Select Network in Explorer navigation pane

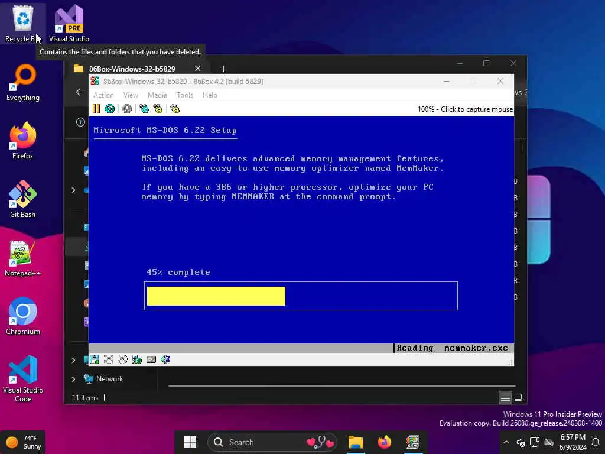pos(109,379)
